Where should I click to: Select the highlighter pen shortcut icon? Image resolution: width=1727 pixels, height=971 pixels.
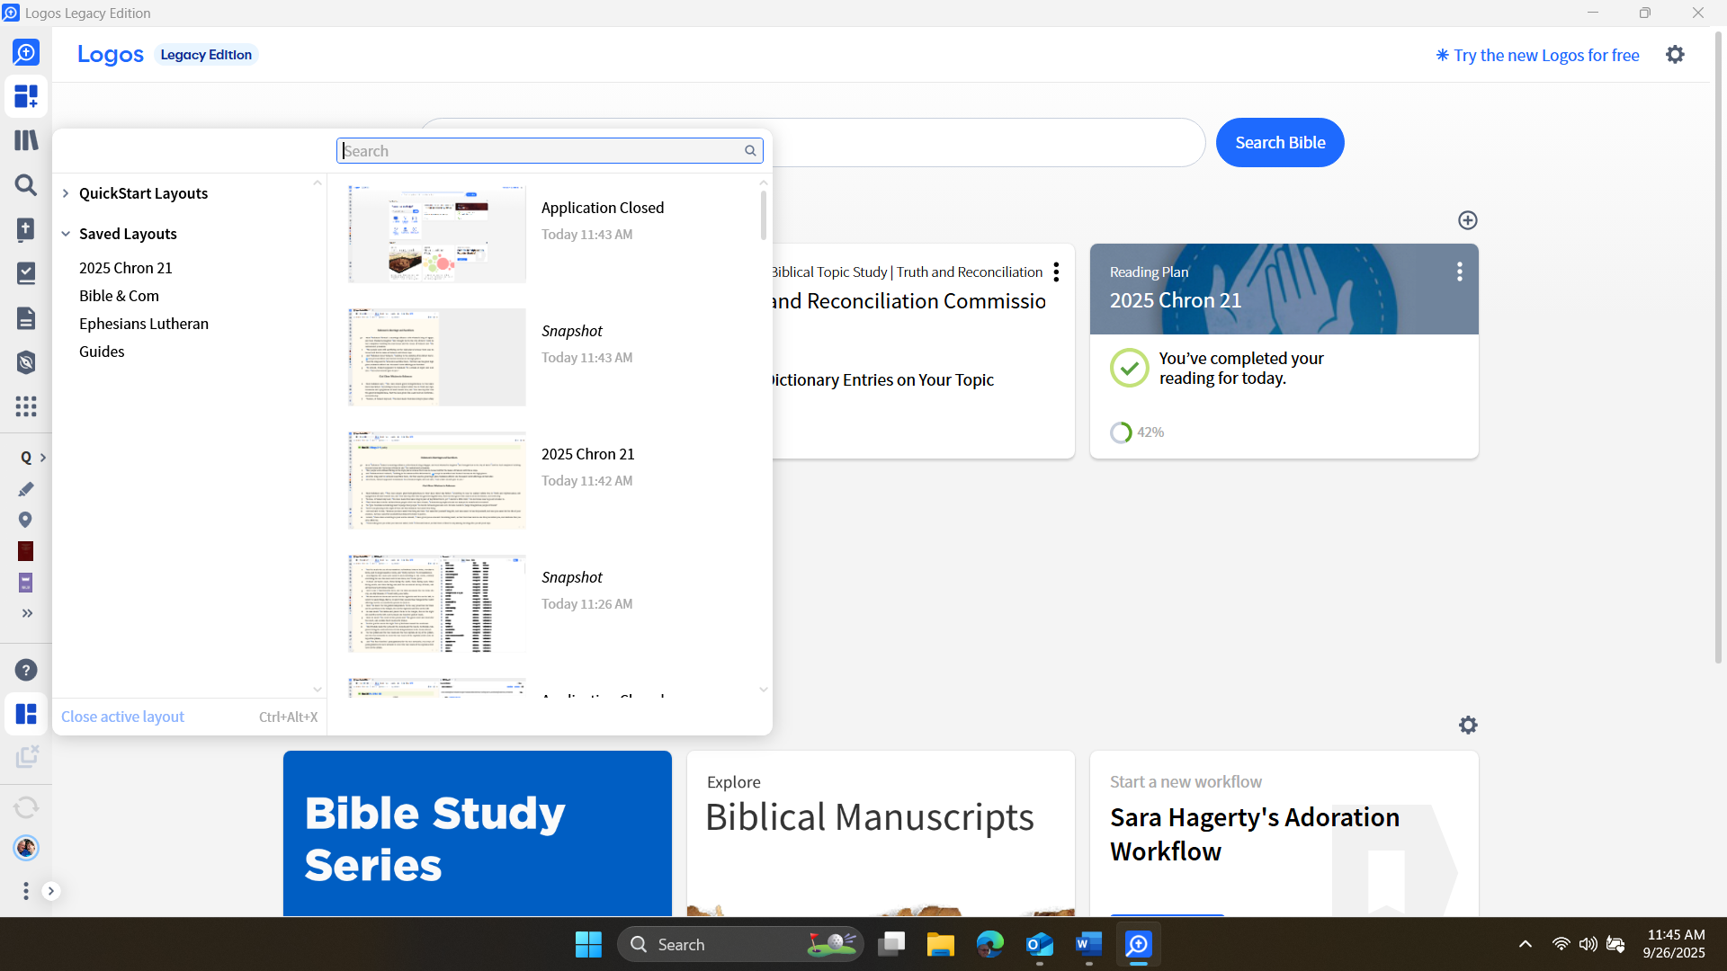(26, 489)
